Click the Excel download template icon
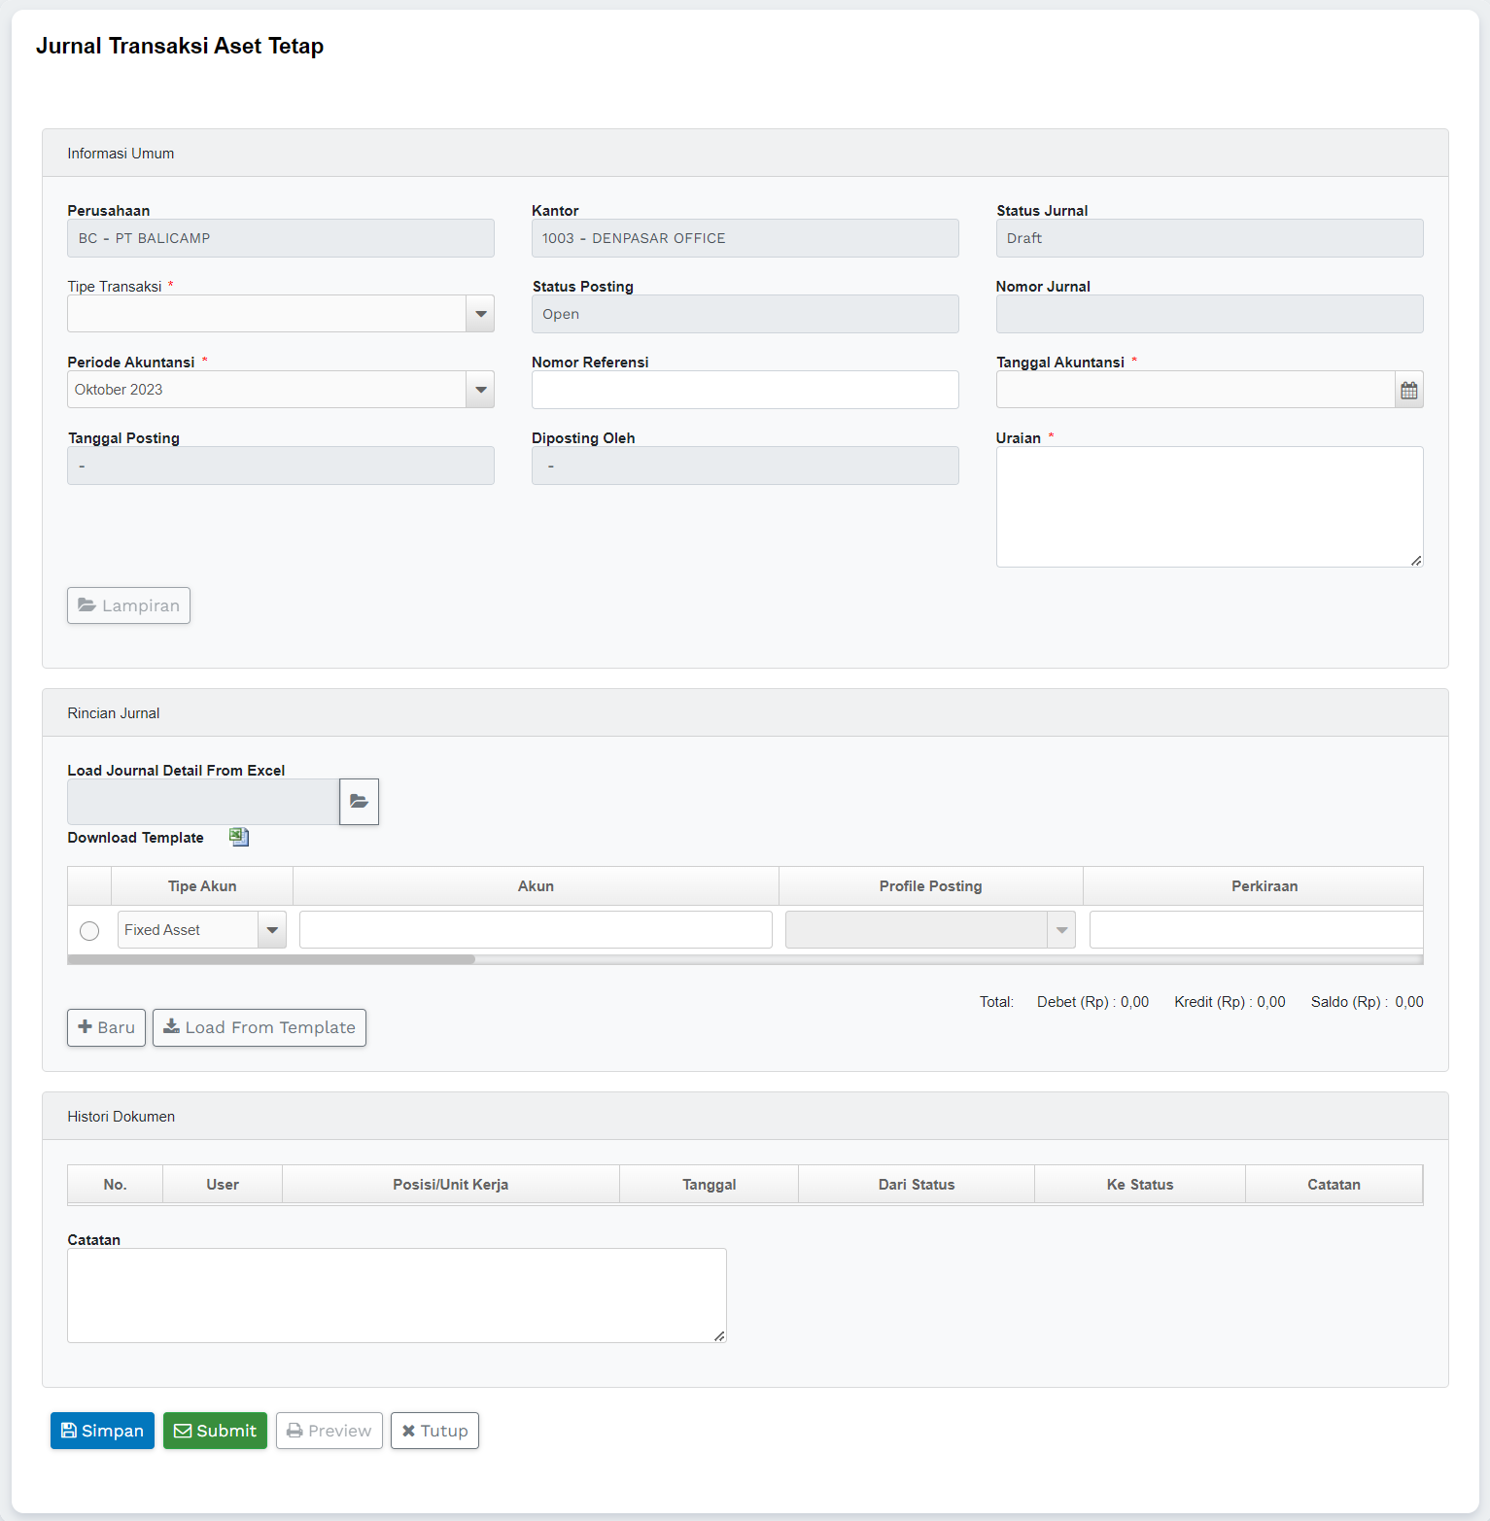 pos(239,837)
